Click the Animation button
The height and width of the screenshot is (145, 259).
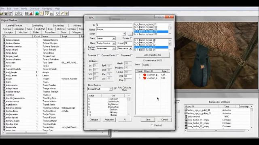[109, 120]
